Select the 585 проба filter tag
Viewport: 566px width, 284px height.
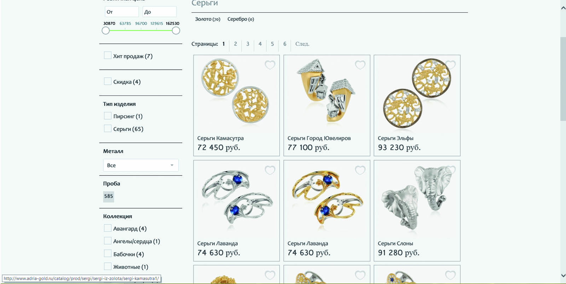point(109,196)
